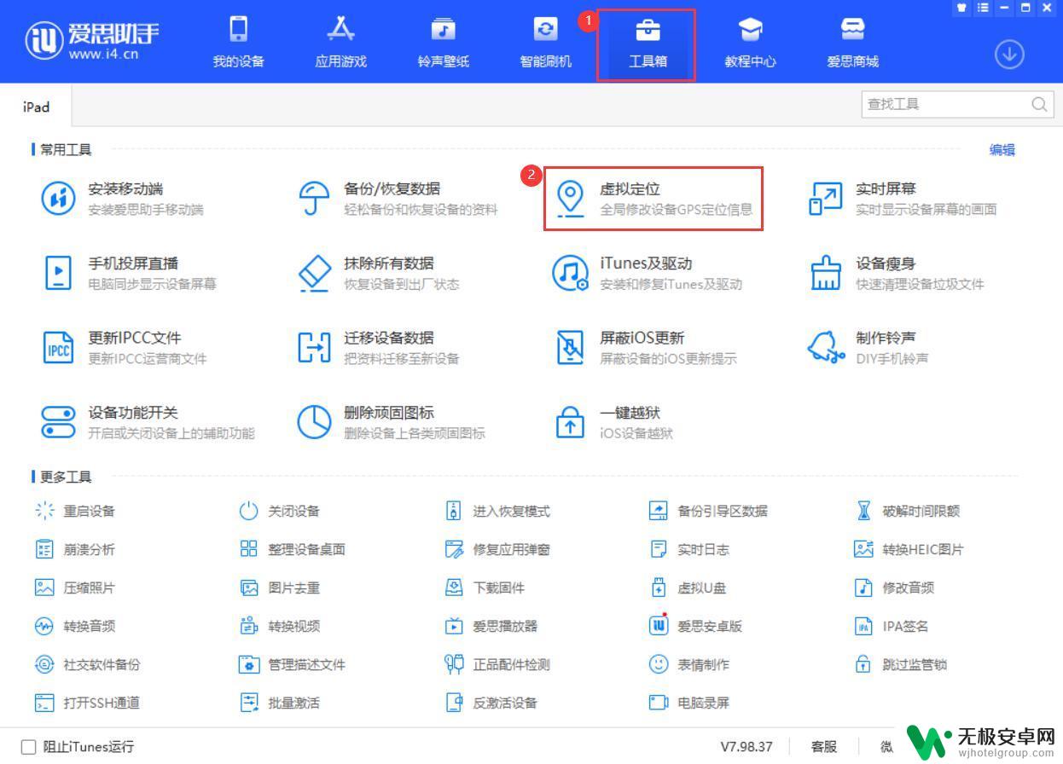Open the 虚拟定位 GPS tool
Screen dimensions: 1063x764
(x=653, y=199)
